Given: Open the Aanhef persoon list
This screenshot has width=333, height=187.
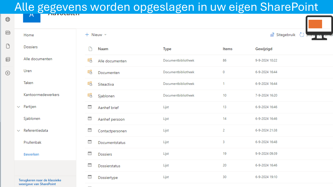Looking at the screenshot, I should [x=111, y=119].
